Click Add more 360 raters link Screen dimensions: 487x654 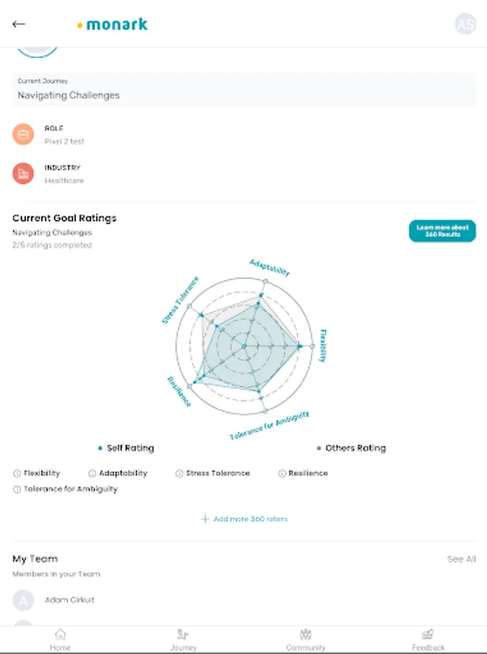coord(244,520)
